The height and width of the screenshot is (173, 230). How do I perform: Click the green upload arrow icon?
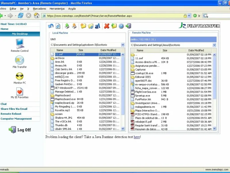coord(67,26)
